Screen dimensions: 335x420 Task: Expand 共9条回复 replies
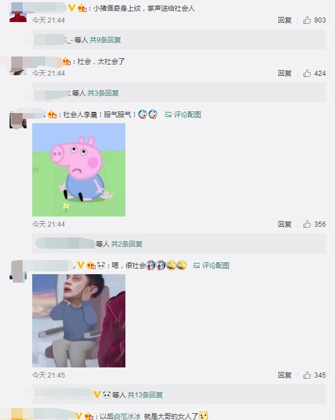click(x=105, y=40)
